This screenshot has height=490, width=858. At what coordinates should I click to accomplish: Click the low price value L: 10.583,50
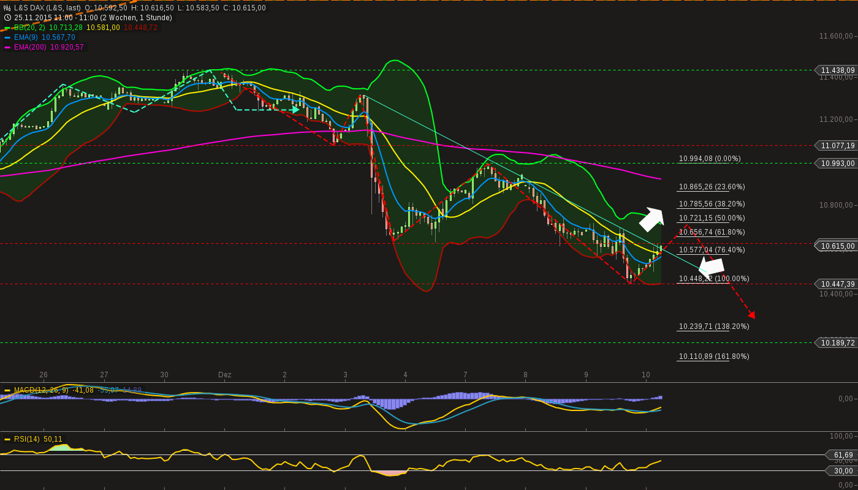[x=198, y=8]
